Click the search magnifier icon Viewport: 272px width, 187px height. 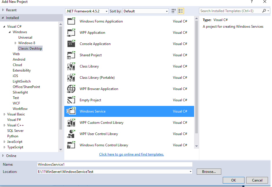point(264,11)
